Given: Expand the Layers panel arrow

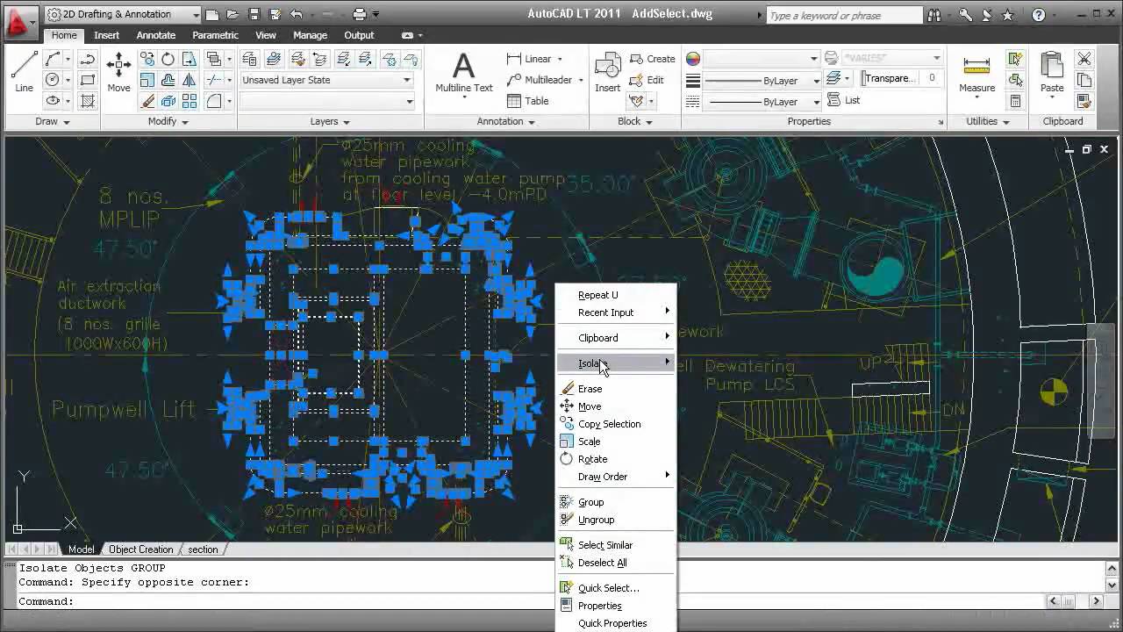Looking at the screenshot, I should [346, 122].
